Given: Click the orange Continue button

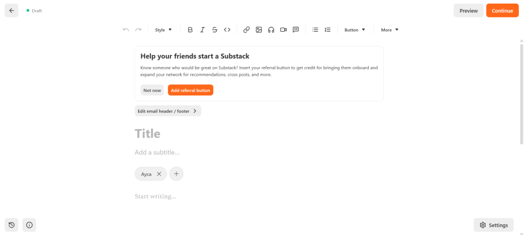Looking at the screenshot, I should [x=503, y=10].
